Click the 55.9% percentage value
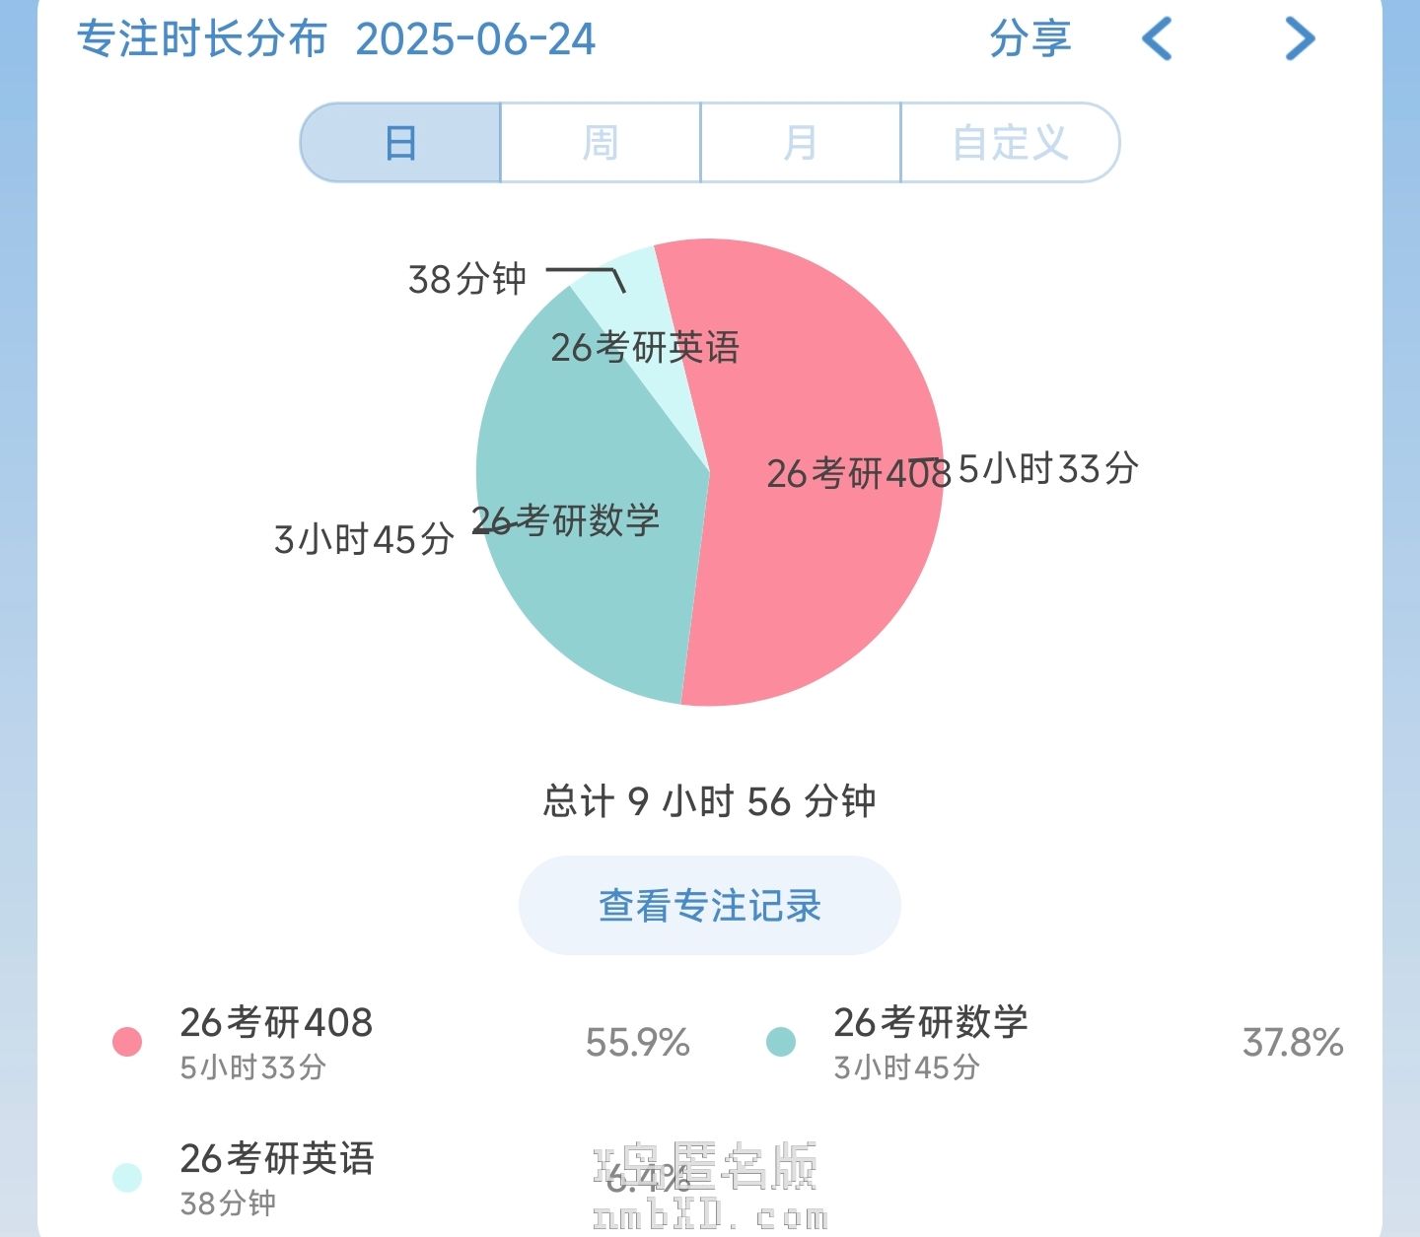The height and width of the screenshot is (1237, 1420). pos(637,1043)
